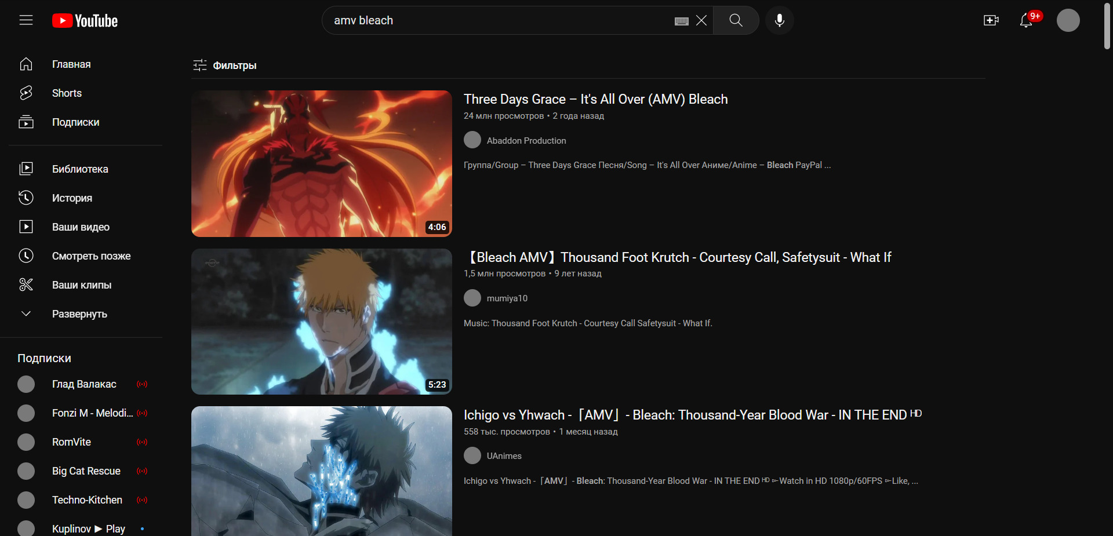Open the Фильтры search filters
1113x536 pixels.
[x=225, y=65]
